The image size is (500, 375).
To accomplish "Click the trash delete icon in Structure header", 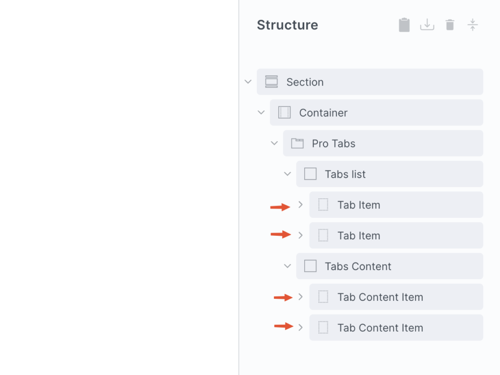I will coord(450,25).
